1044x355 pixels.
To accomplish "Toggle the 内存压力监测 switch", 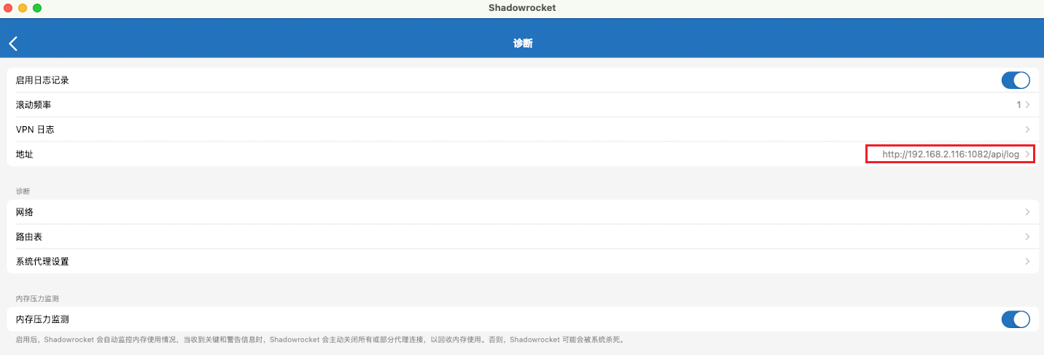I will coord(1016,319).
